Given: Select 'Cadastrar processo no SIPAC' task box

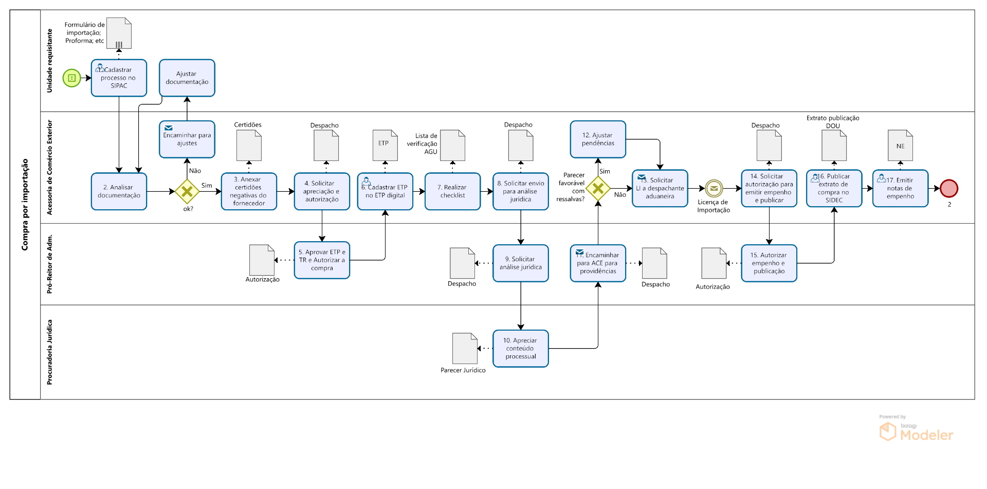Looking at the screenshot, I should (x=119, y=78).
